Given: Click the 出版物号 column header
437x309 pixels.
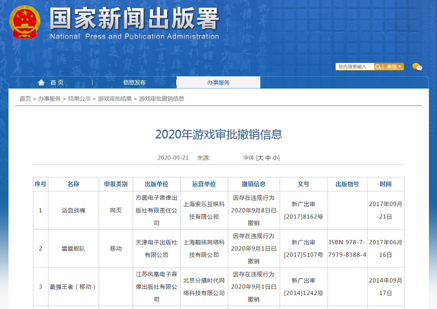Looking at the screenshot, I should 347,184.
